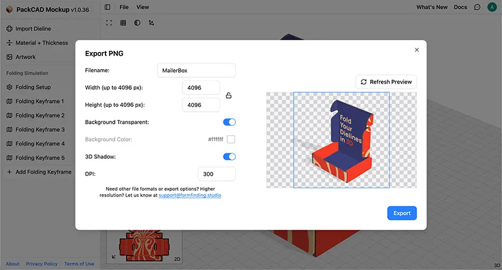The width and height of the screenshot is (502, 270).
Task: Open the About link
Action: pos(13,264)
